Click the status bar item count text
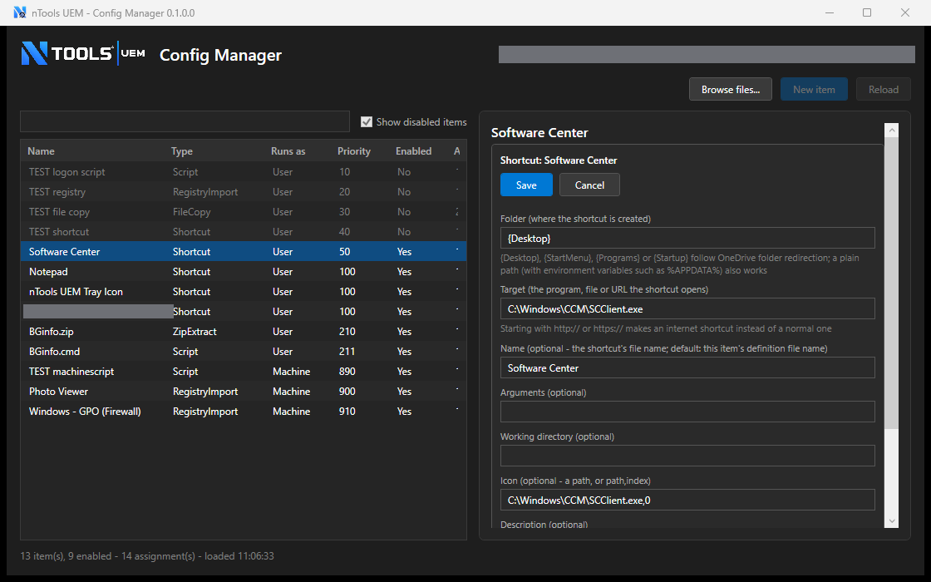 click(147, 556)
